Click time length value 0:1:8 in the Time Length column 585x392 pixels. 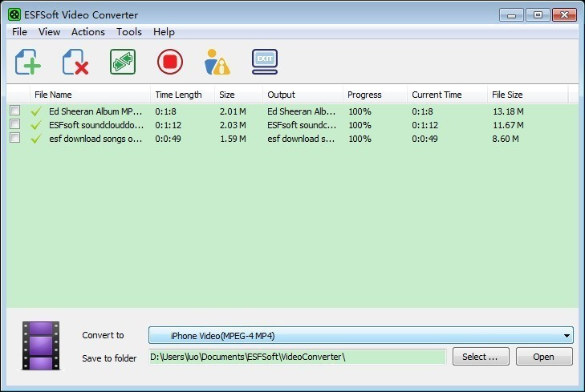pos(165,111)
